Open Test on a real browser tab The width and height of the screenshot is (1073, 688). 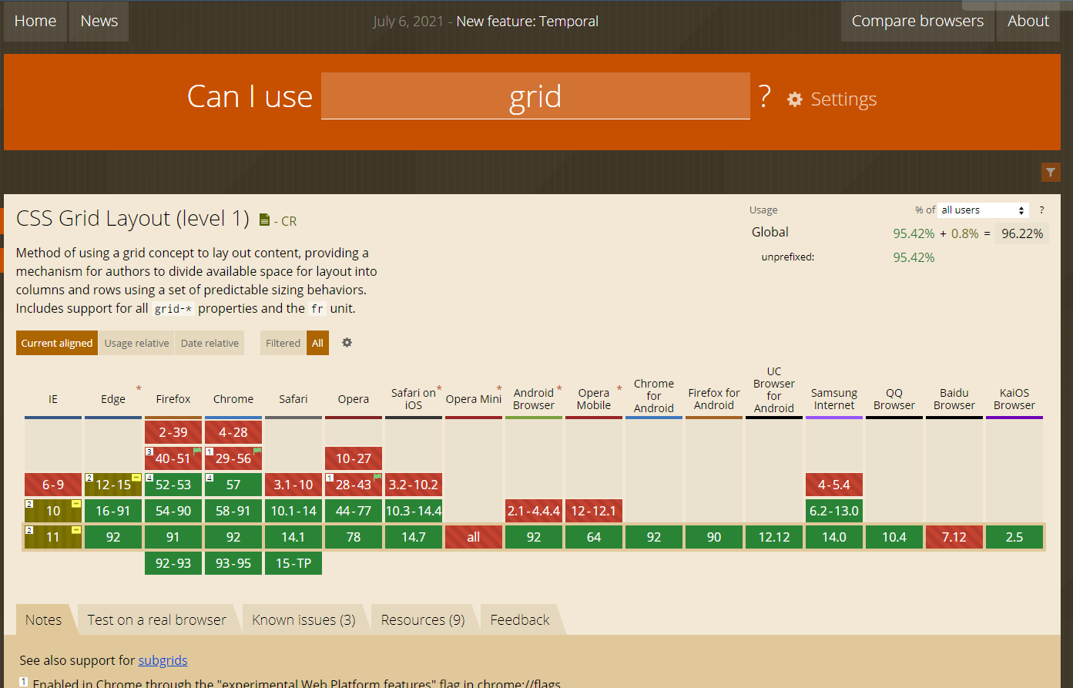(x=156, y=620)
